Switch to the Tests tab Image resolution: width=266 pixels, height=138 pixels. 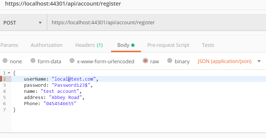[x=208, y=45]
